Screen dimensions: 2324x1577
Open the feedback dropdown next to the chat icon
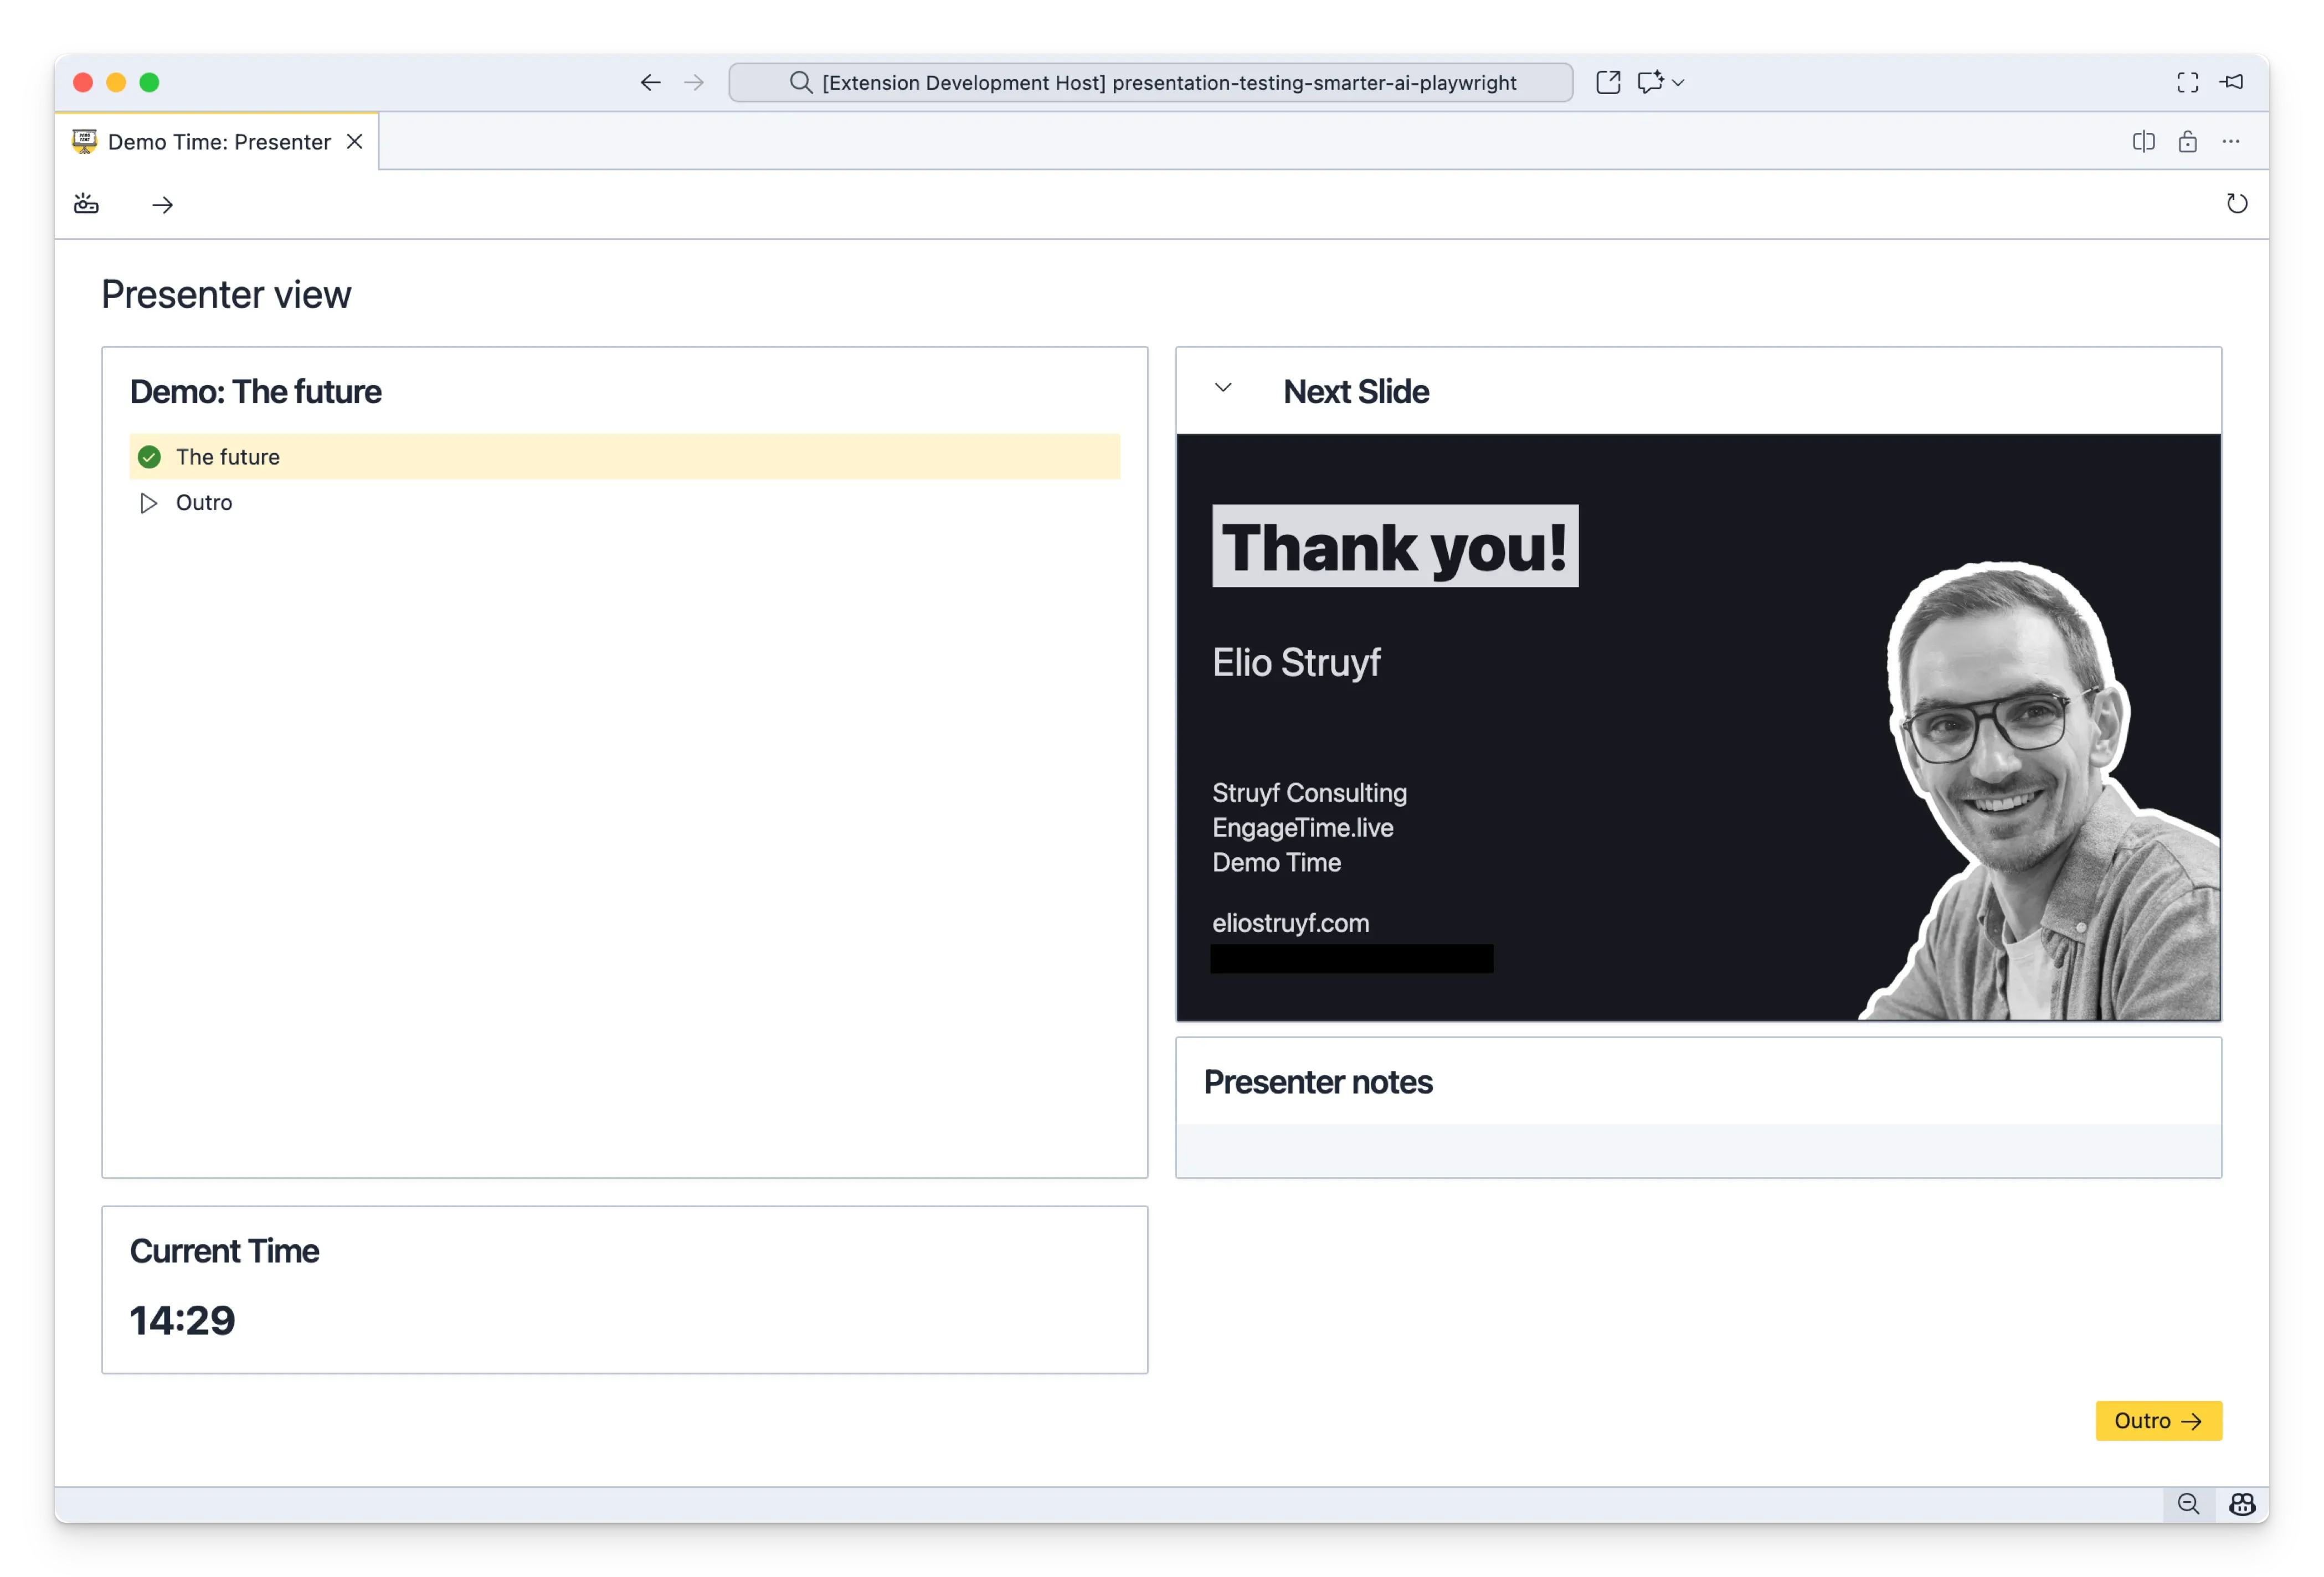pyautogui.click(x=1678, y=82)
